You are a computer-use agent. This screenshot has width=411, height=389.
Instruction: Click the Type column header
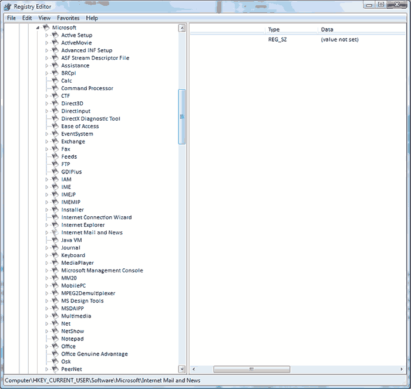[291, 29]
